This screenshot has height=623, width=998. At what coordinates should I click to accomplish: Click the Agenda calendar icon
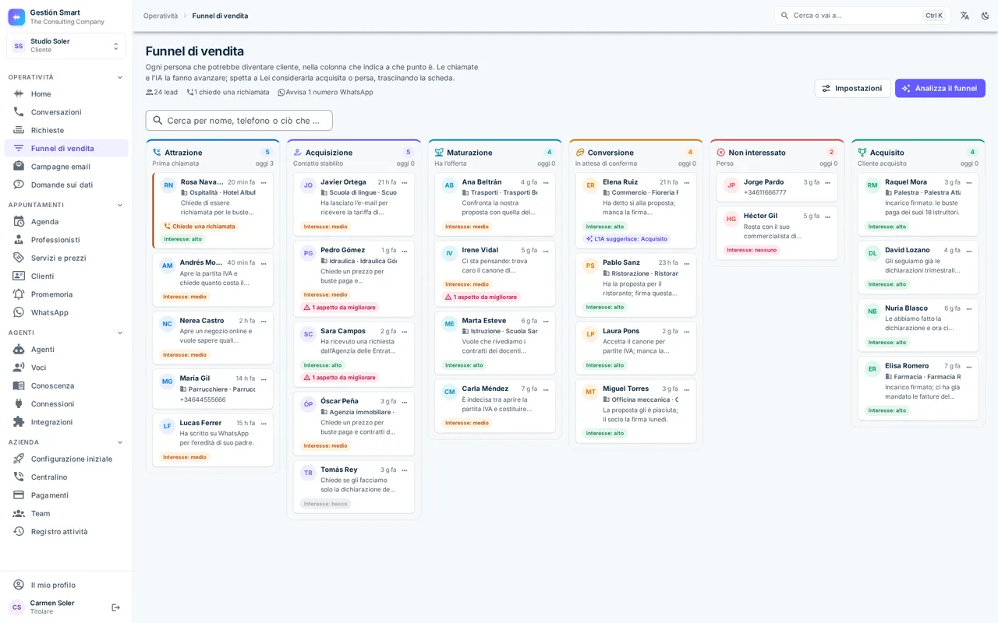click(19, 221)
